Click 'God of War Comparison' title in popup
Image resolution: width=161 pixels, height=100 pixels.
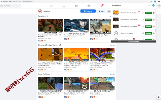pyautogui.click(x=127, y=33)
